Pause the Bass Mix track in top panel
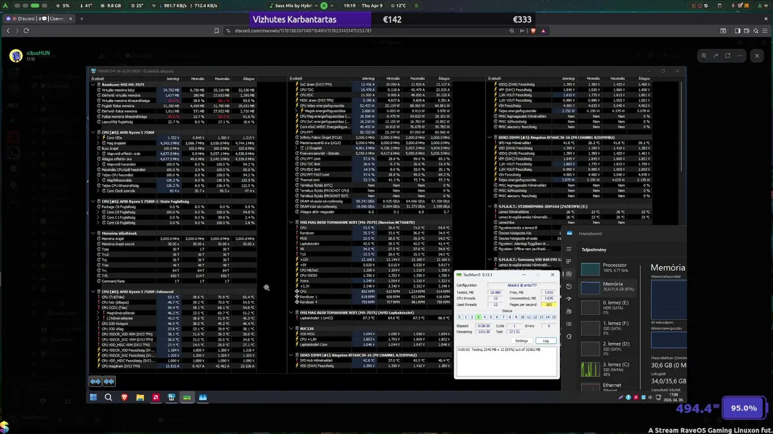 click(324, 5)
